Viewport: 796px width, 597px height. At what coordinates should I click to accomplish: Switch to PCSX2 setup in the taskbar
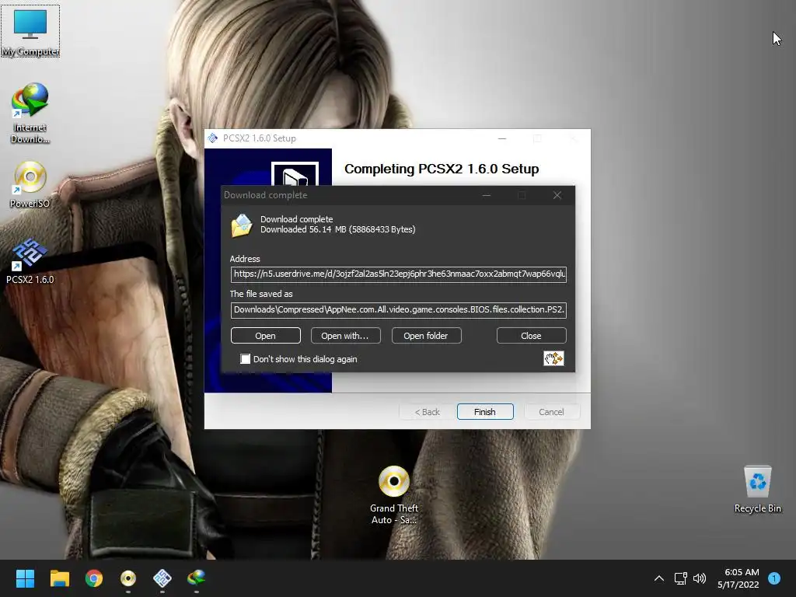click(x=162, y=578)
